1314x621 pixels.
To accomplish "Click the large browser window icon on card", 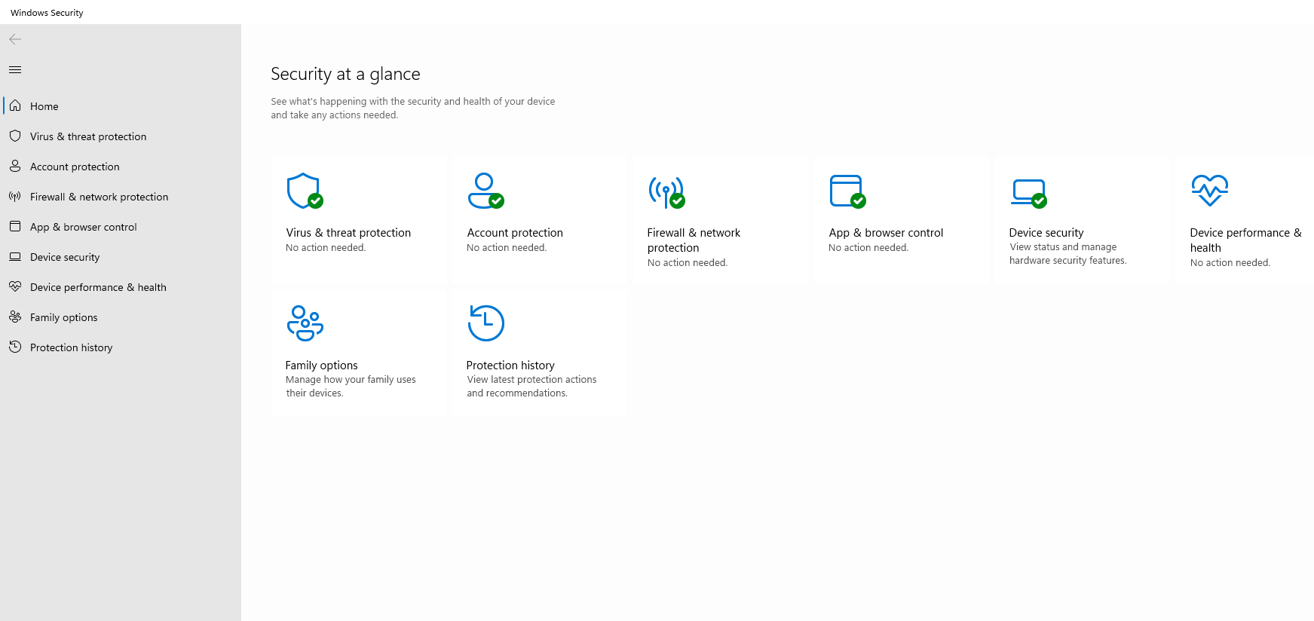I will [x=847, y=191].
